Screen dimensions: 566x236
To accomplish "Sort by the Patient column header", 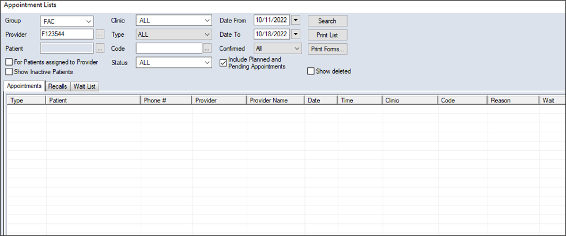I will pos(92,101).
